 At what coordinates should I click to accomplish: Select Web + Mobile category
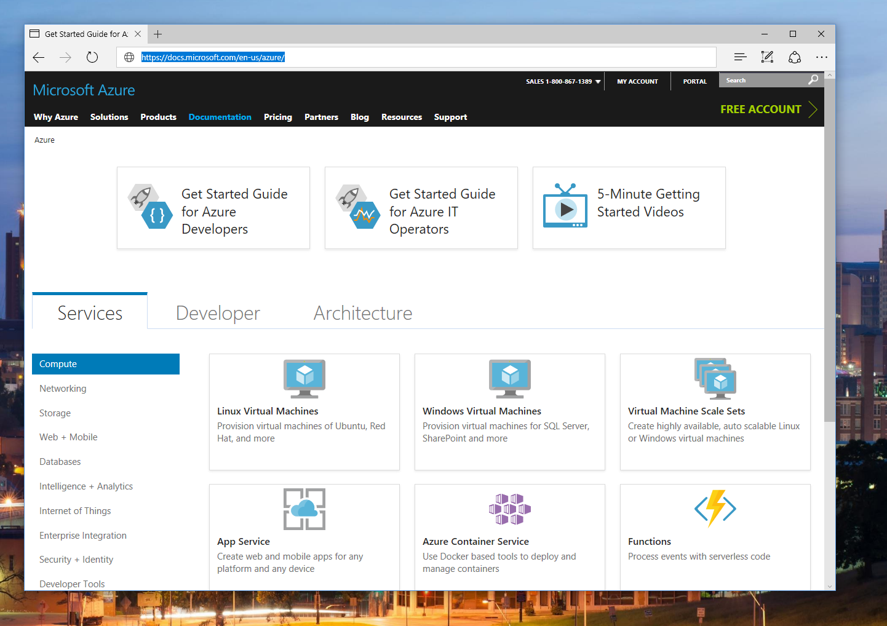pos(68,437)
